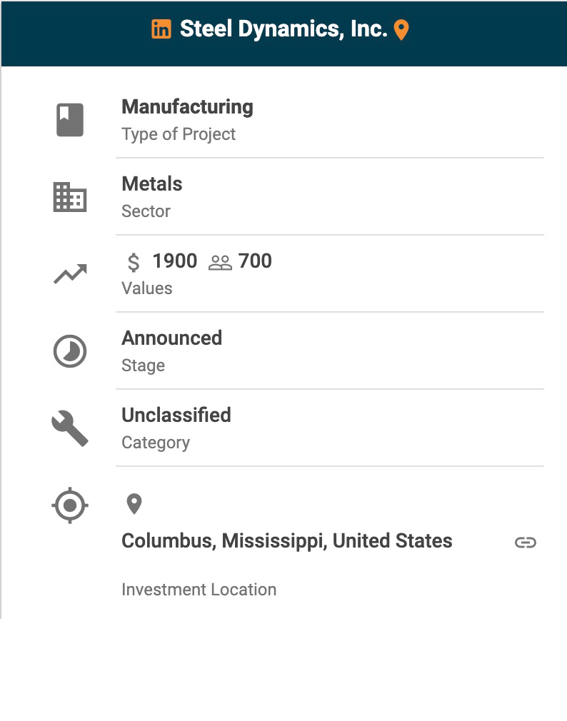Click the building icon beside Metals
Screen dimensions: 567x721
(70, 197)
